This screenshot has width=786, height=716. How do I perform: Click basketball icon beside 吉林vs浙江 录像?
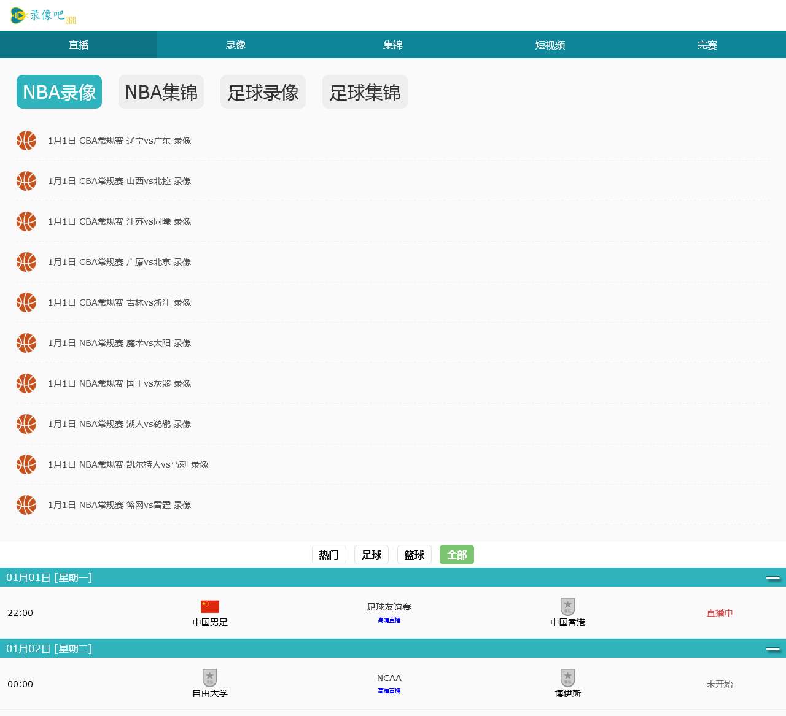(26, 302)
